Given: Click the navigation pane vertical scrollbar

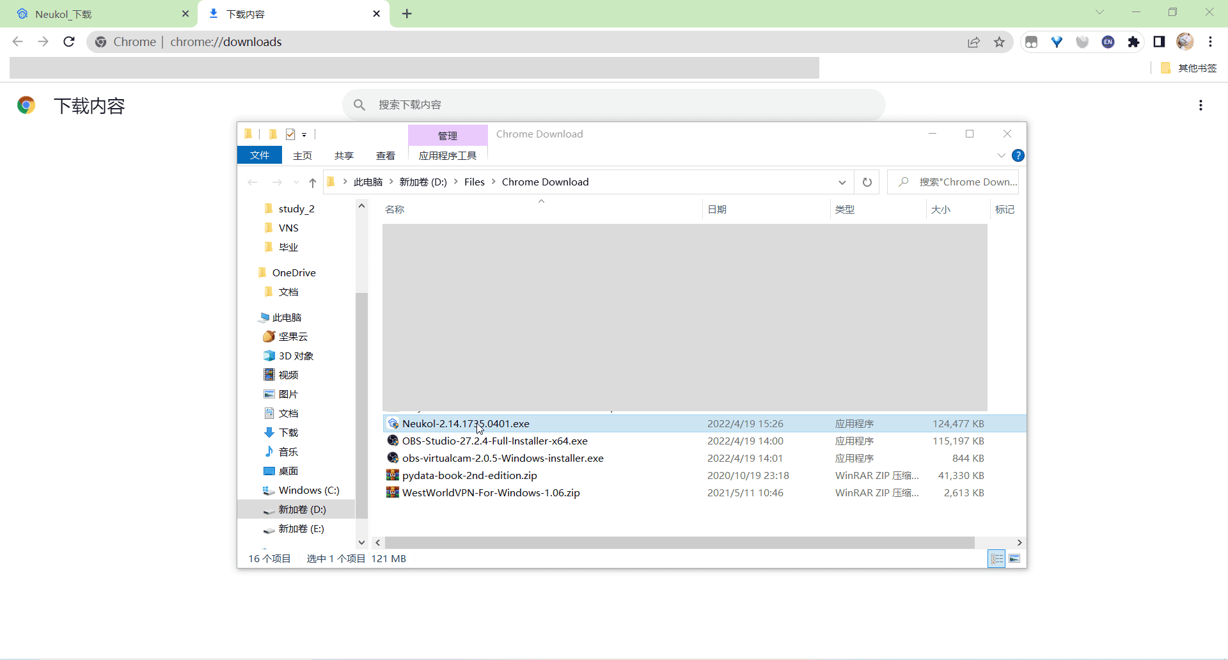Looking at the screenshot, I should click(x=361, y=405).
